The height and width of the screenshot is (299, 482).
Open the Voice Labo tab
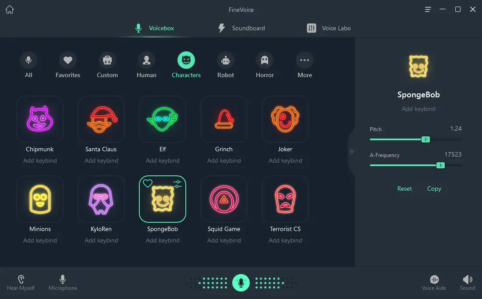click(329, 28)
